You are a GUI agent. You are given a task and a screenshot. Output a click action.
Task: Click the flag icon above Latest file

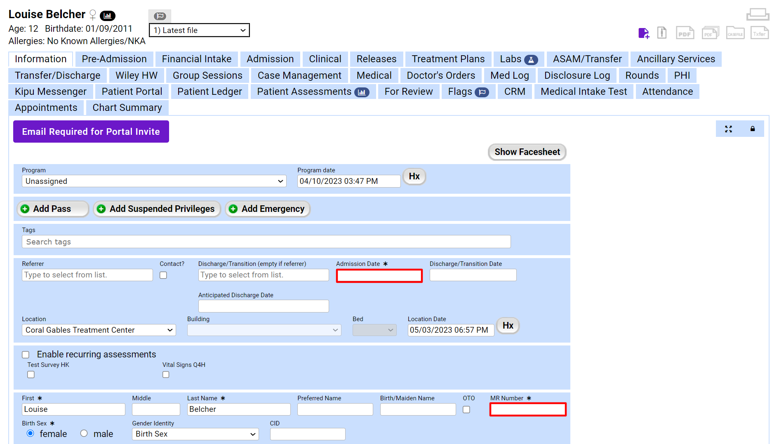click(160, 16)
